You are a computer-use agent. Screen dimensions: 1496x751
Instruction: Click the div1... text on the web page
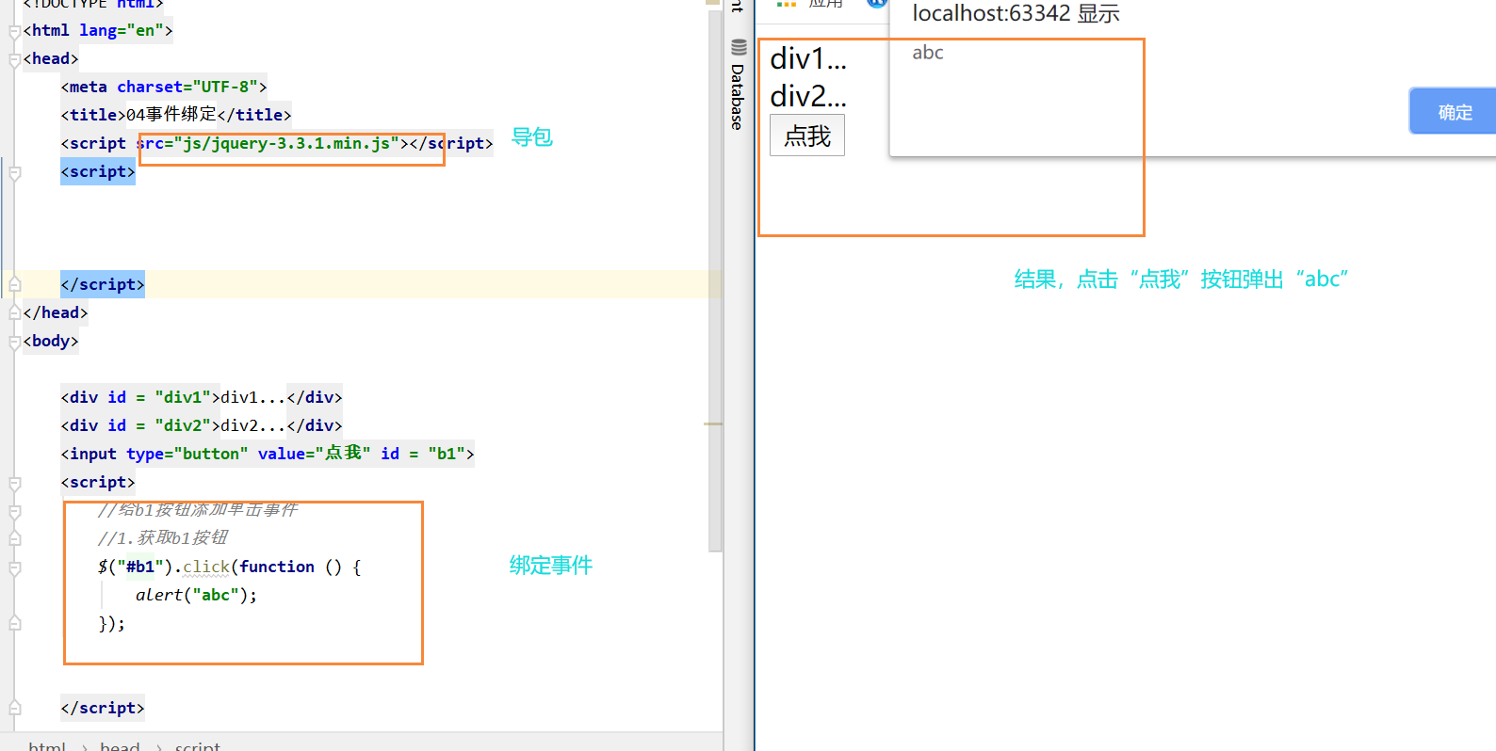(x=808, y=58)
